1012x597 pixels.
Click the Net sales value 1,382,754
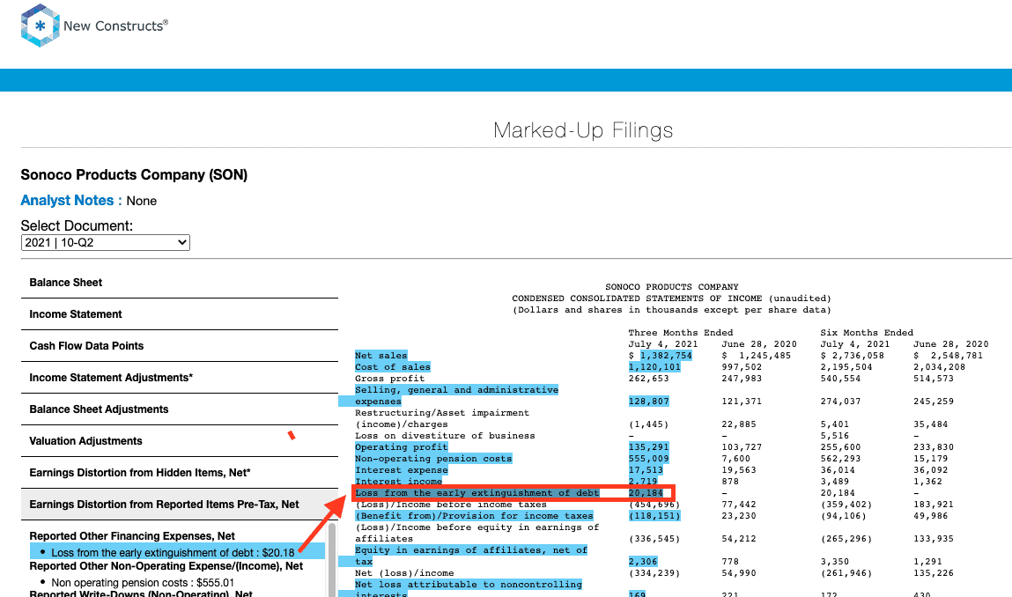(x=665, y=356)
